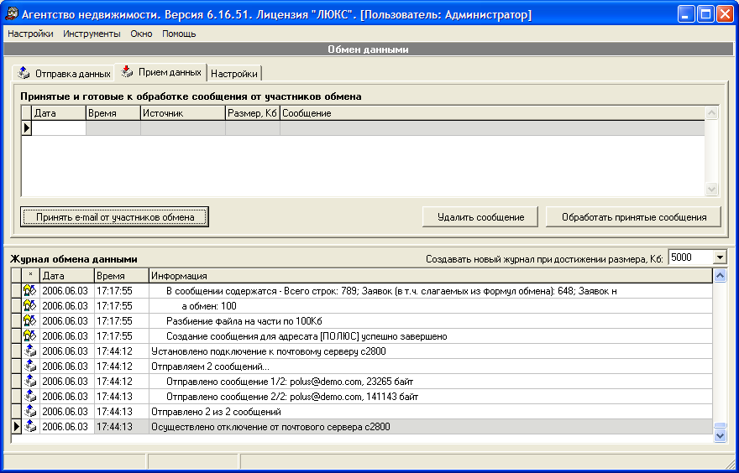Click Обработать принятые сообщения button
The width and height of the screenshot is (739, 473).
634,217
